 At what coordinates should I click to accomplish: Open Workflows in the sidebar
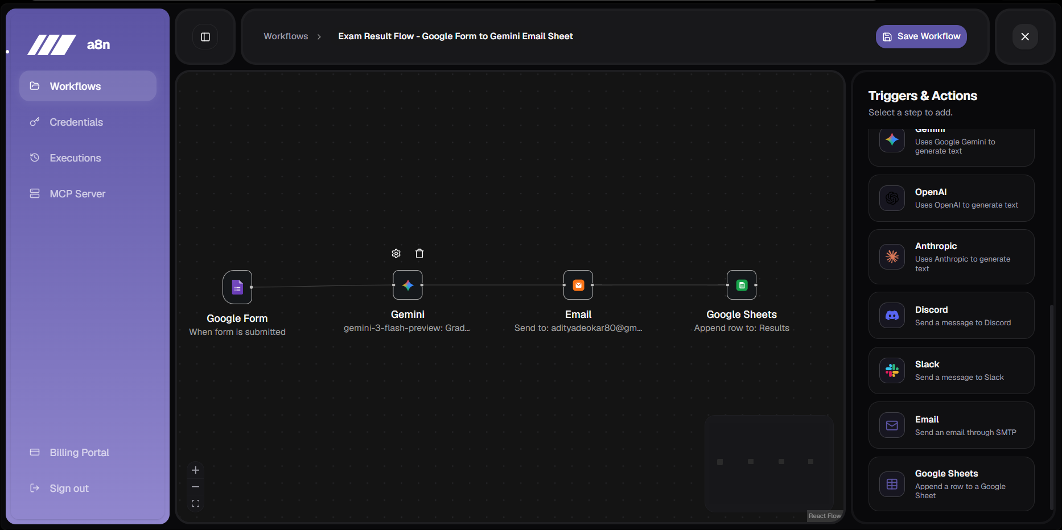88,86
